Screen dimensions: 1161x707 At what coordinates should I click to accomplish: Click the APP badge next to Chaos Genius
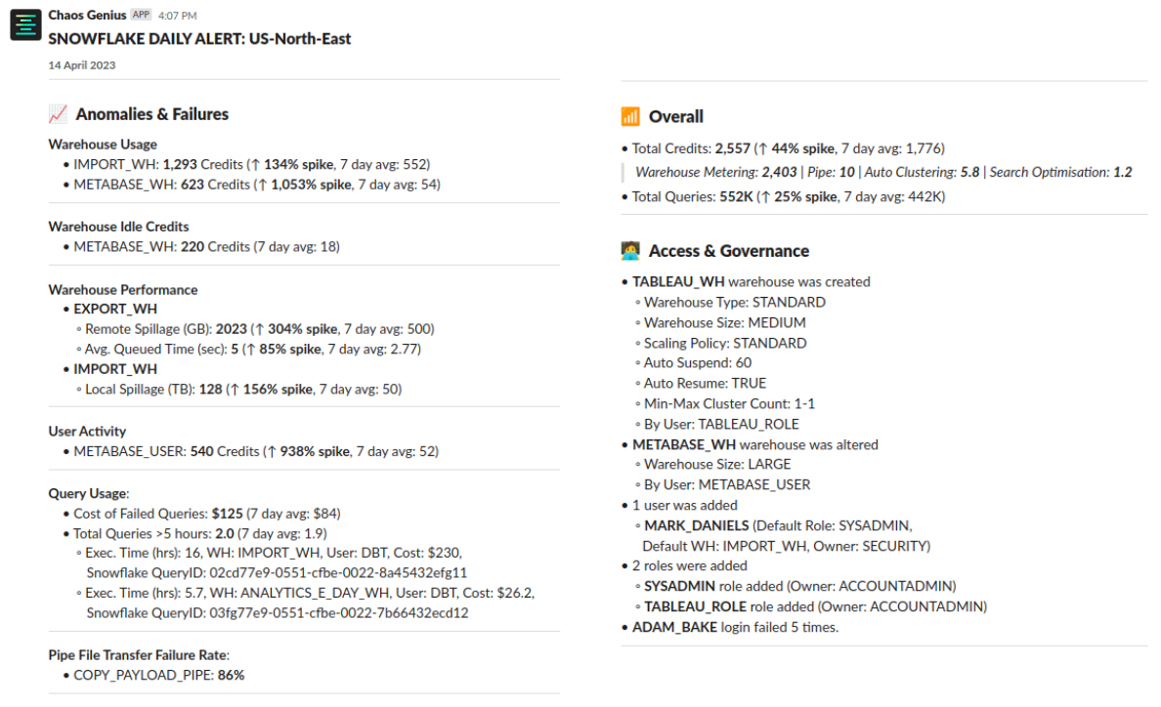(x=141, y=16)
